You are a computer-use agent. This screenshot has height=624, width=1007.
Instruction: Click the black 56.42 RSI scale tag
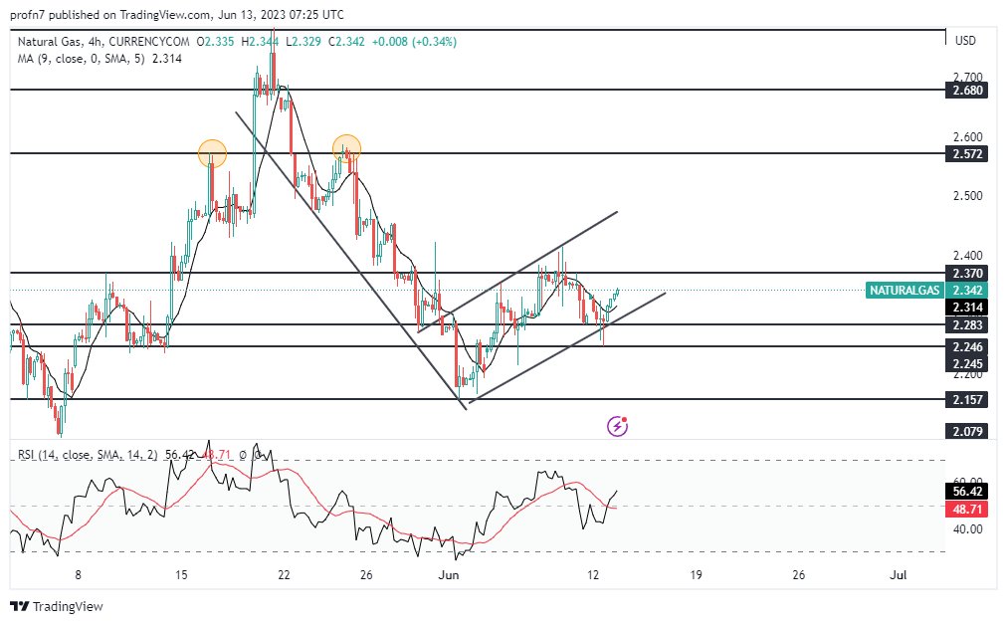point(966,492)
